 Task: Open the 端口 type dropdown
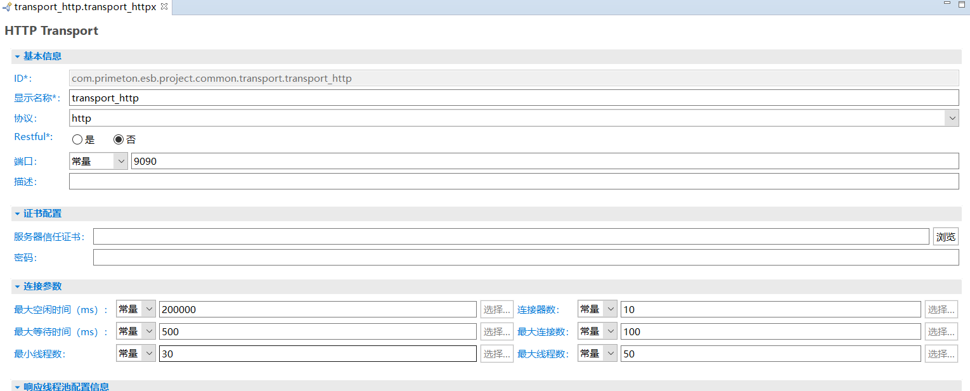tap(120, 162)
